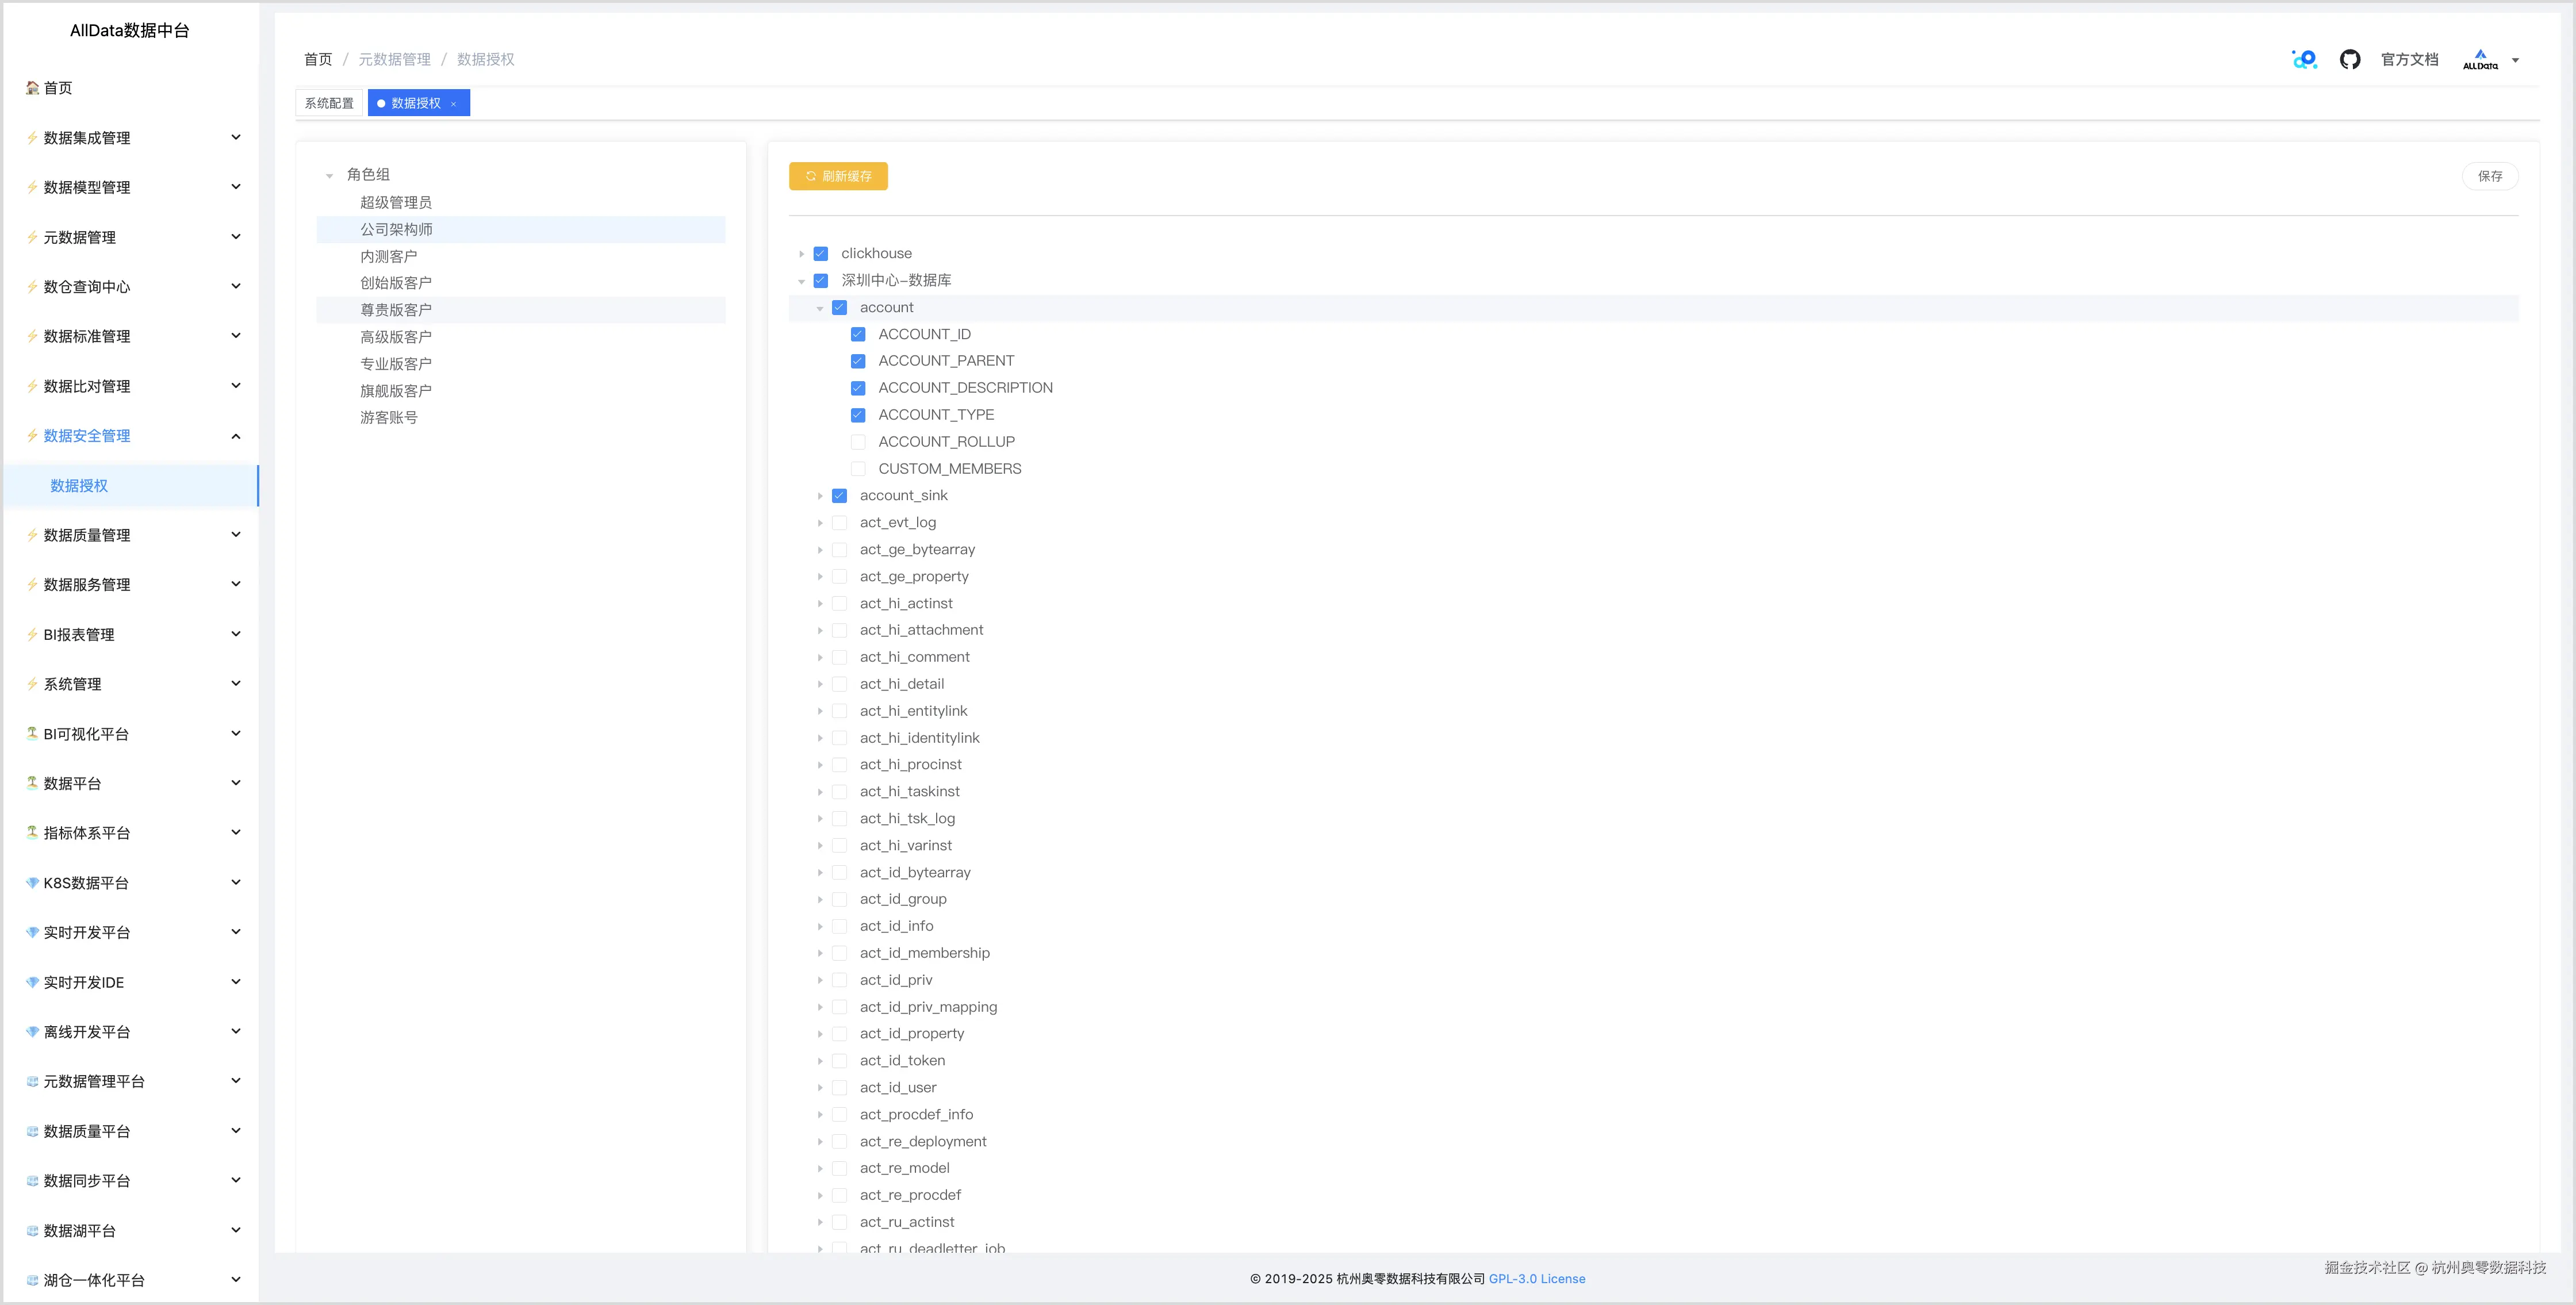The width and height of the screenshot is (2576, 1305).
Task: Open the 官方文档 link
Action: tap(2409, 60)
